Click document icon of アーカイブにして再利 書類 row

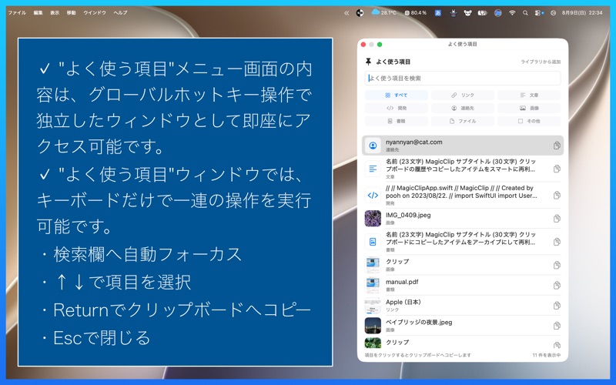[373, 242]
